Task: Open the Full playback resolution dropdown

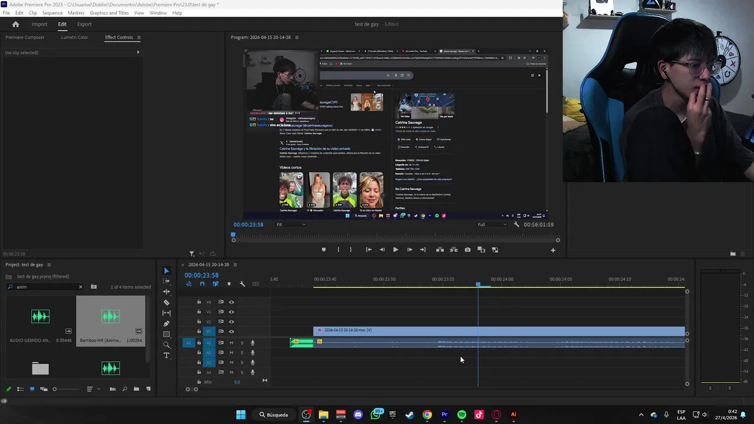Action: point(492,224)
